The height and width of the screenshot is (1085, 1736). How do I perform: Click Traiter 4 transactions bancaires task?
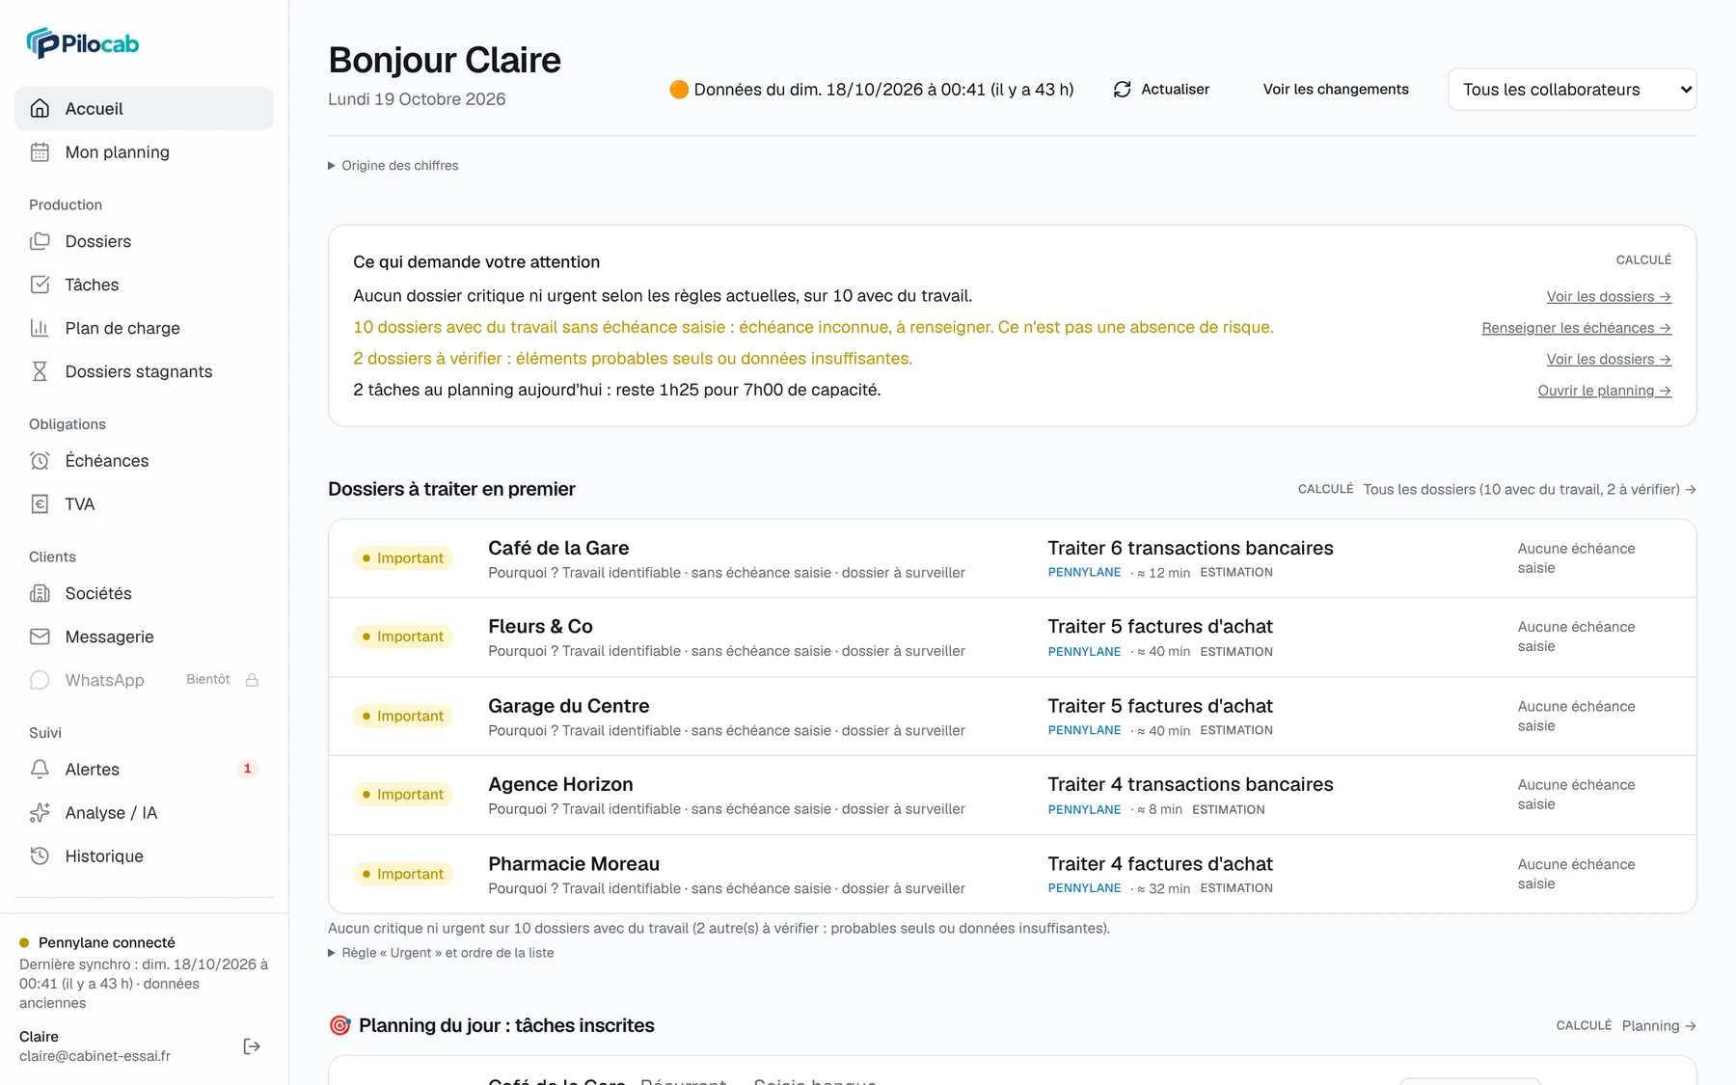pyautogui.click(x=1190, y=784)
